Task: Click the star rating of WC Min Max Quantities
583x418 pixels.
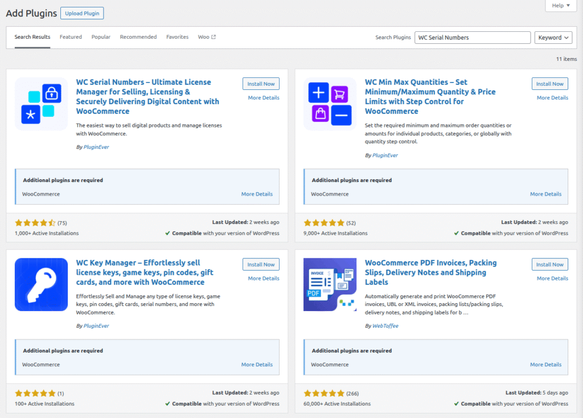Action: pyautogui.click(x=324, y=223)
